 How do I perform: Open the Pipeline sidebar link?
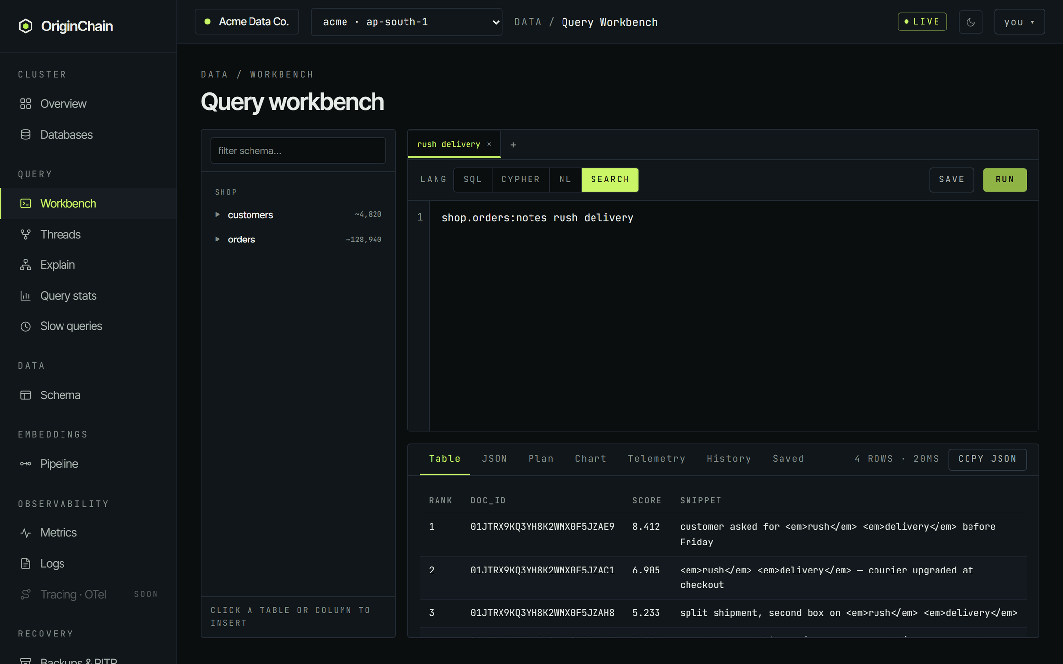click(88, 464)
